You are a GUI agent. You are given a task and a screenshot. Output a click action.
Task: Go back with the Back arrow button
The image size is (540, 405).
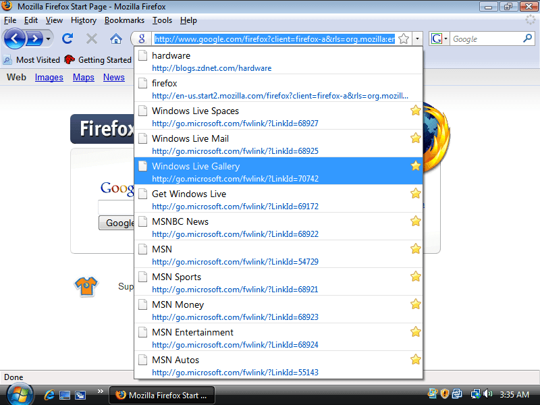pos(14,38)
